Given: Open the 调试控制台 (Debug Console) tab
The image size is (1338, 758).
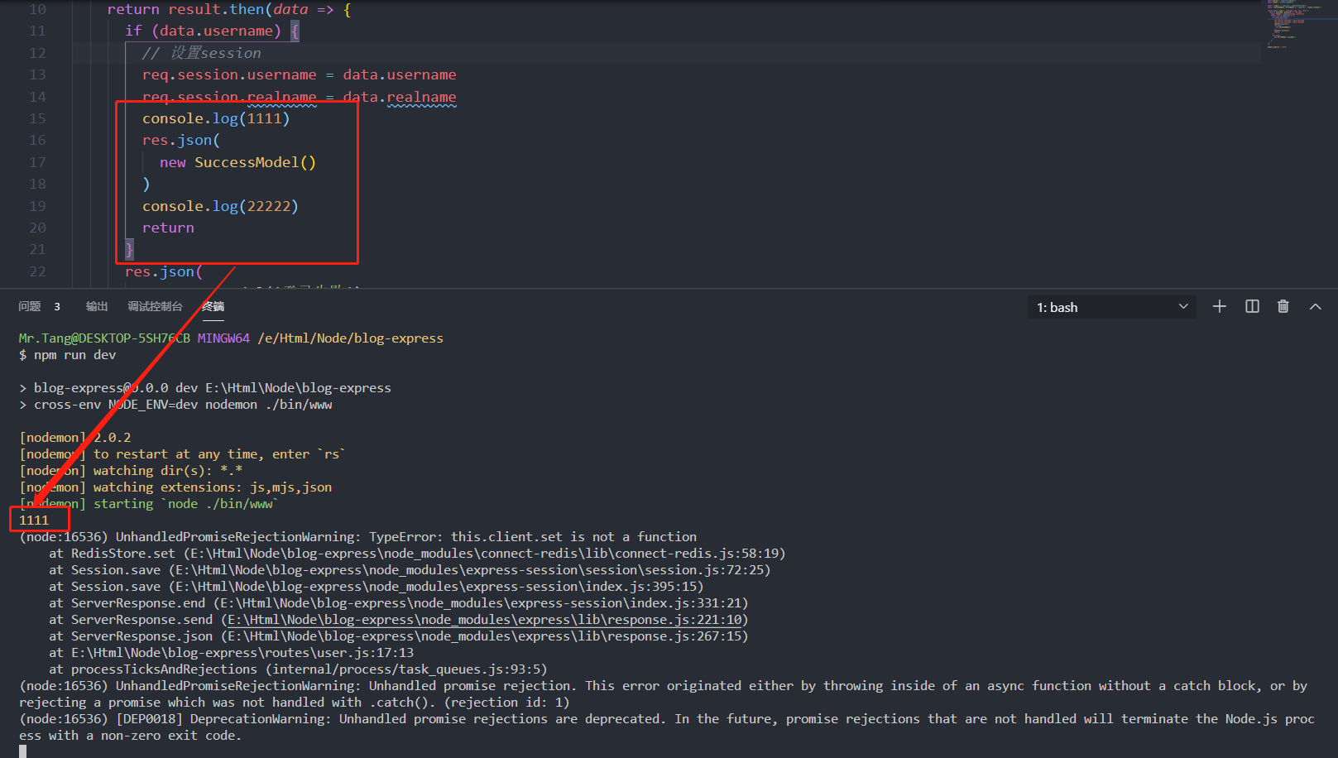Looking at the screenshot, I should click(155, 306).
